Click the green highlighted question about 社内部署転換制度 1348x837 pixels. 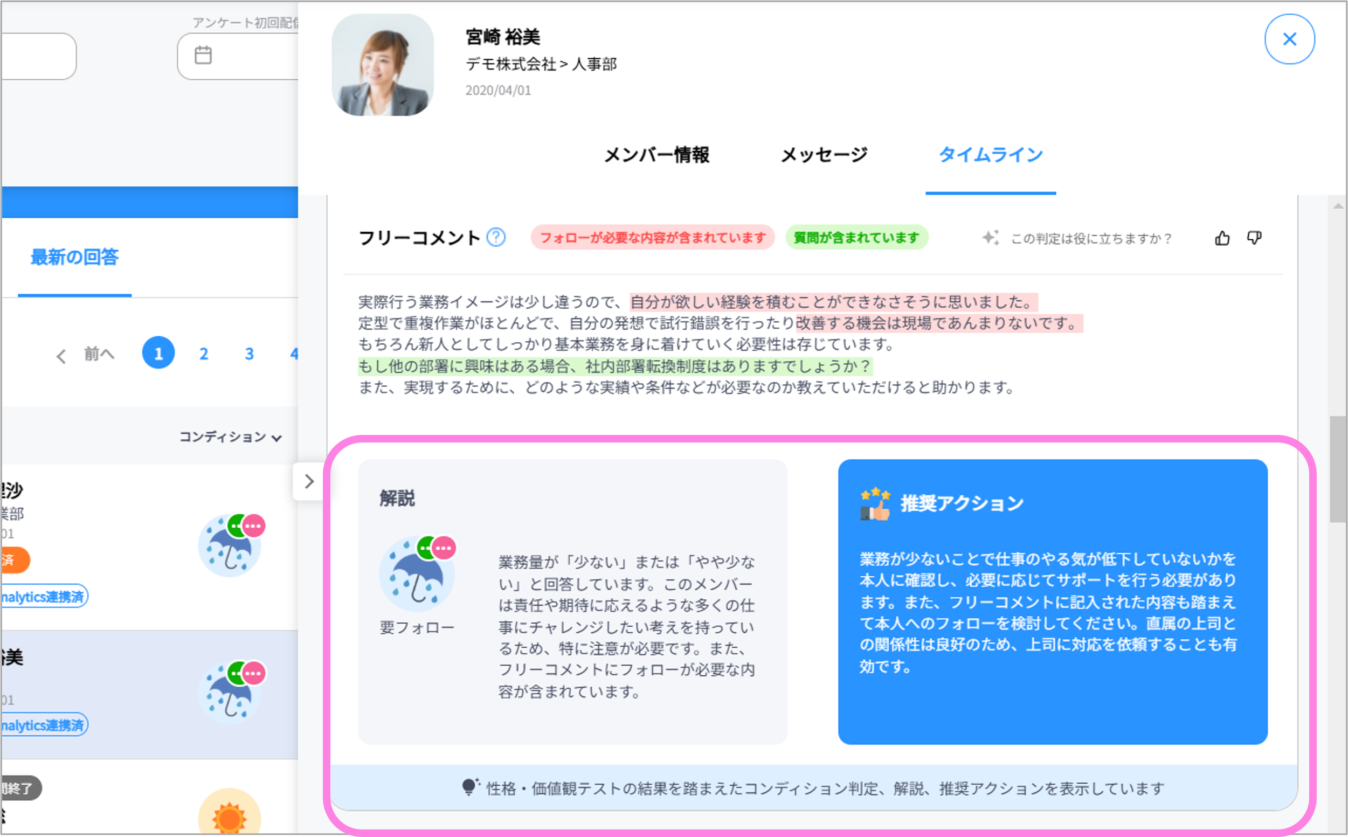pos(615,366)
